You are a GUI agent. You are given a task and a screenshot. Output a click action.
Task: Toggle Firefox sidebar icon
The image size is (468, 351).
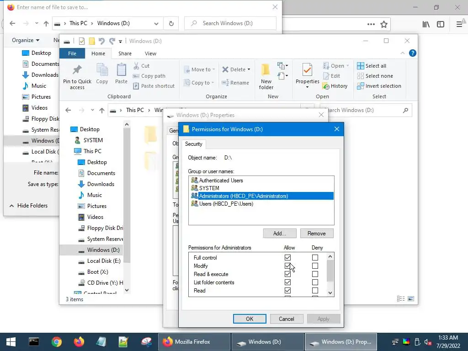click(441, 24)
